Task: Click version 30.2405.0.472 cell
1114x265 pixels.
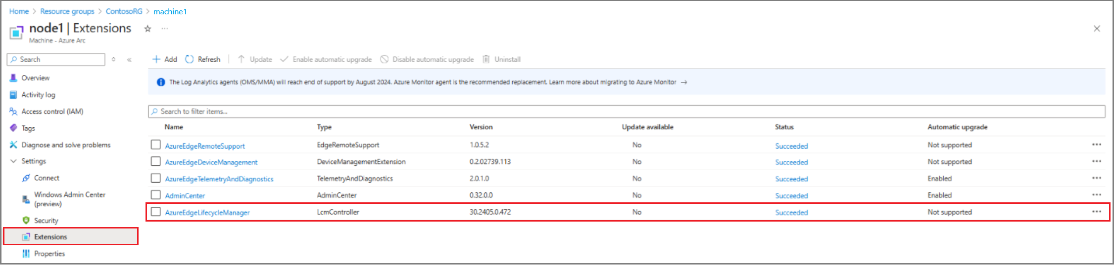Action: click(490, 212)
